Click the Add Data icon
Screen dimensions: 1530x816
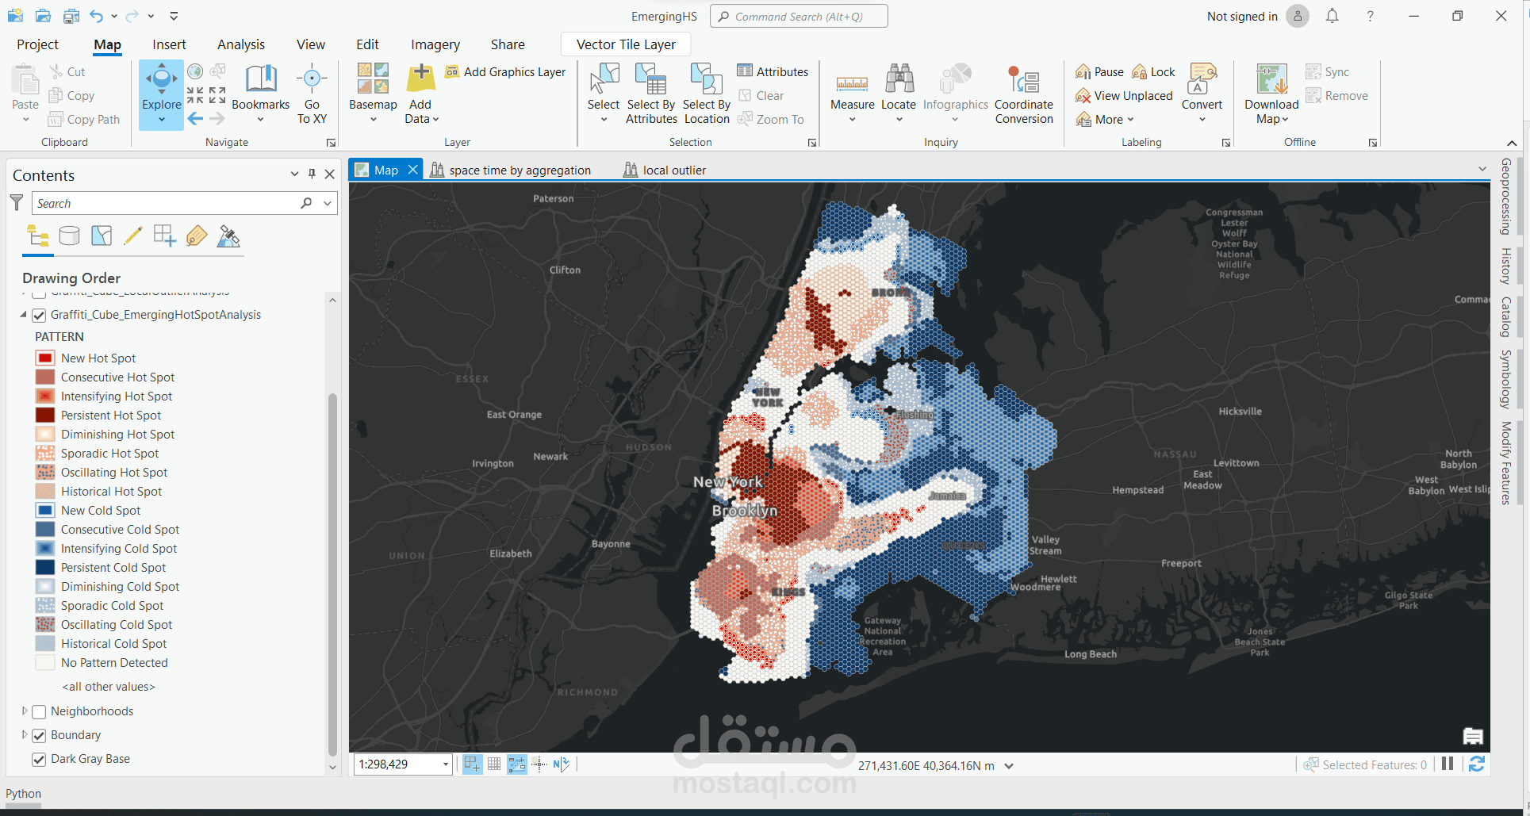tap(420, 79)
